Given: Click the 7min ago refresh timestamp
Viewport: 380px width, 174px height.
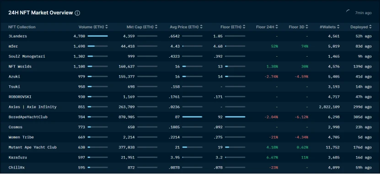Looking at the screenshot, I should pyautogui.click(x=363, y=13).
